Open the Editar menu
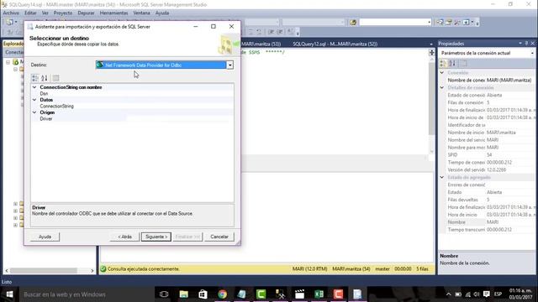538x302 pixels. coord(30,13)
